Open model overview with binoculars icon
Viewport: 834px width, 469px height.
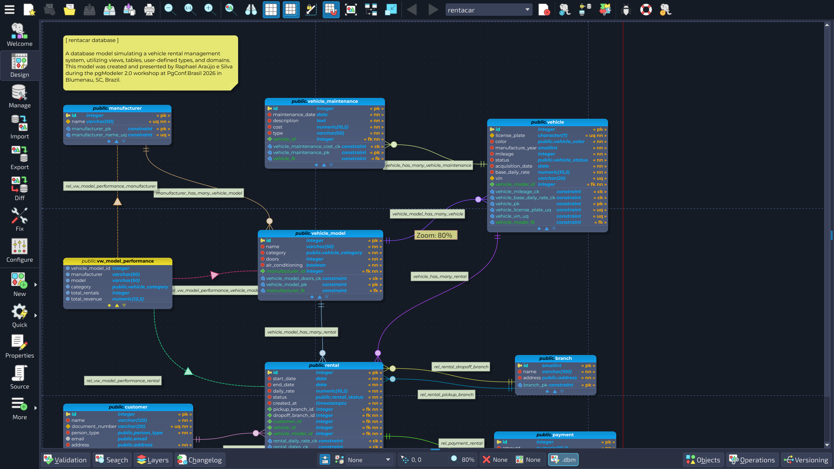click(250, 10)
